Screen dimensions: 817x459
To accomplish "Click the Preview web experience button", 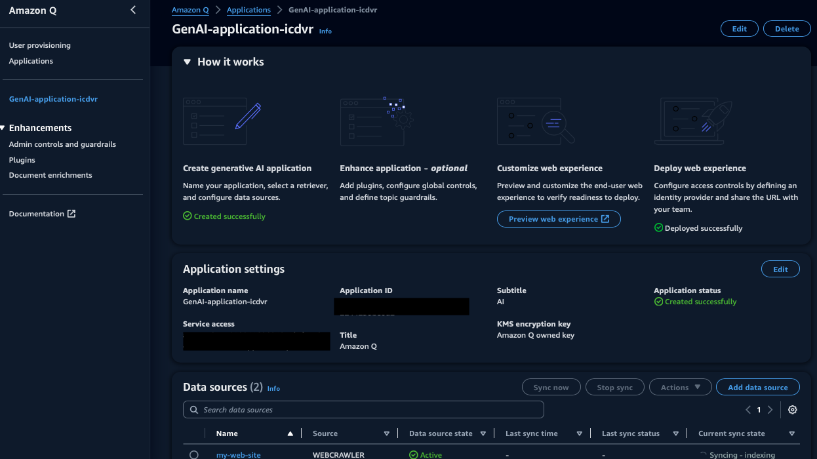I will point(559,219).
